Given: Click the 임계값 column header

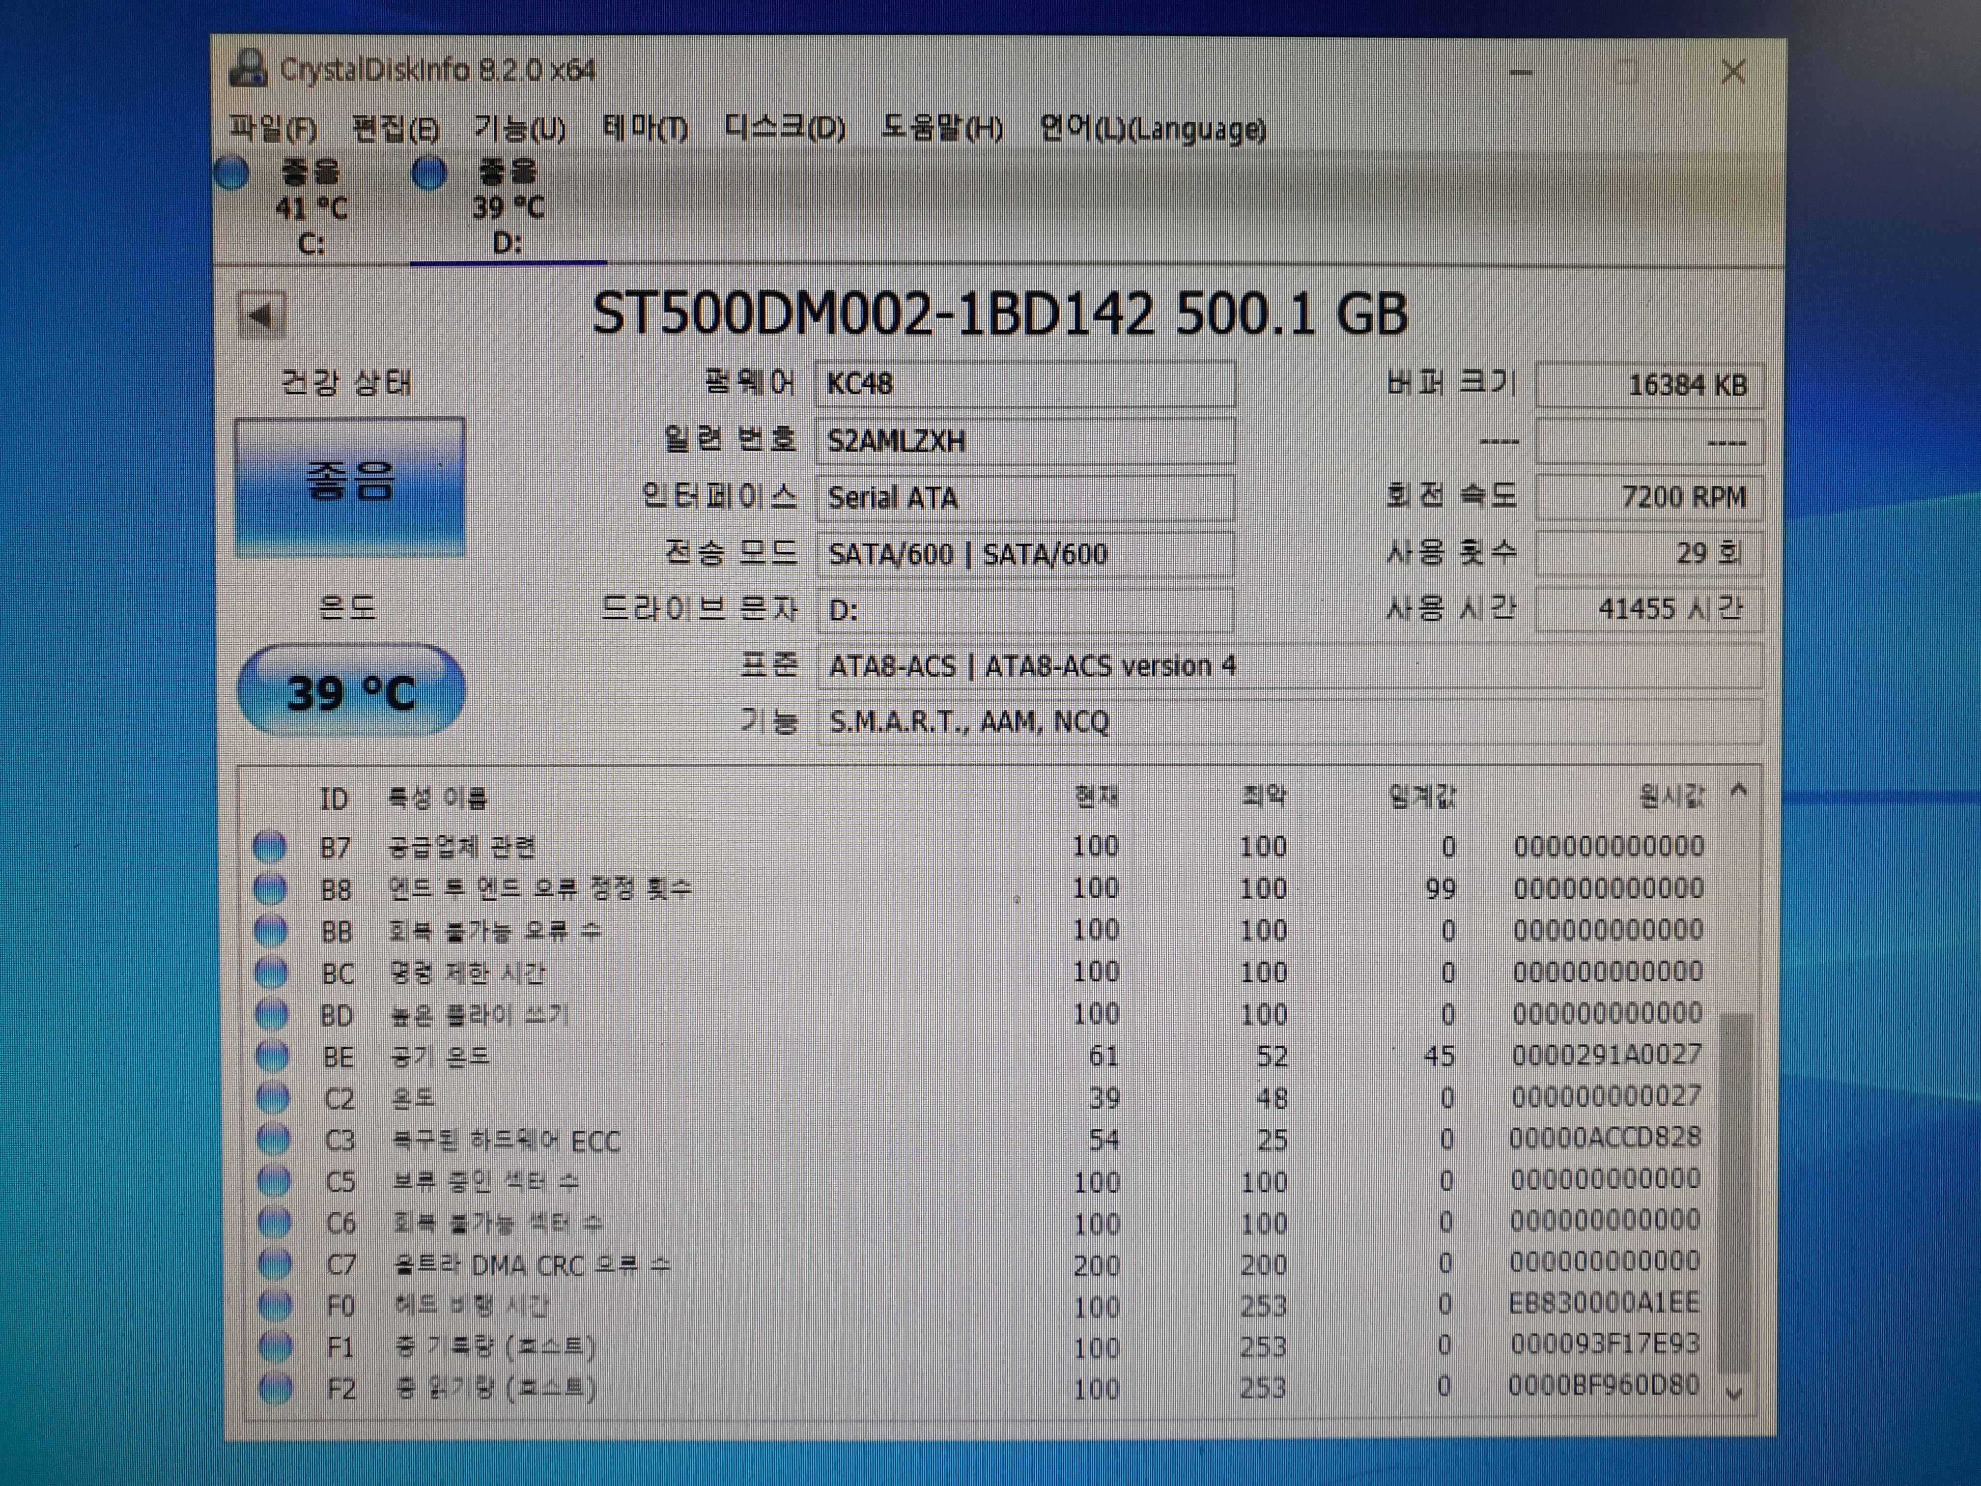Looking at the screenshot, I should (x=1422, y=796).
